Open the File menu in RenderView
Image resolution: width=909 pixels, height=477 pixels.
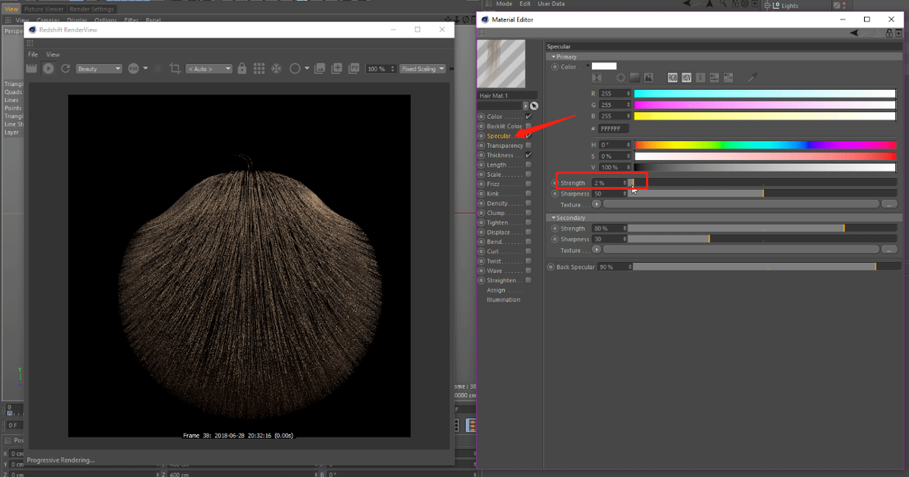tap(33, 55)
